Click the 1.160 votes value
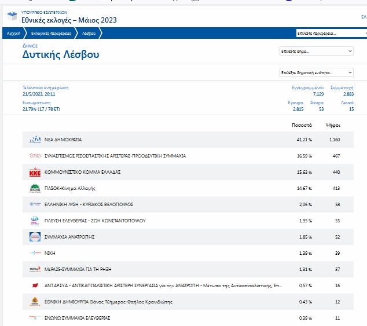Image resolution: width=367 pixels, height=326 pixels. pos(335,140)
